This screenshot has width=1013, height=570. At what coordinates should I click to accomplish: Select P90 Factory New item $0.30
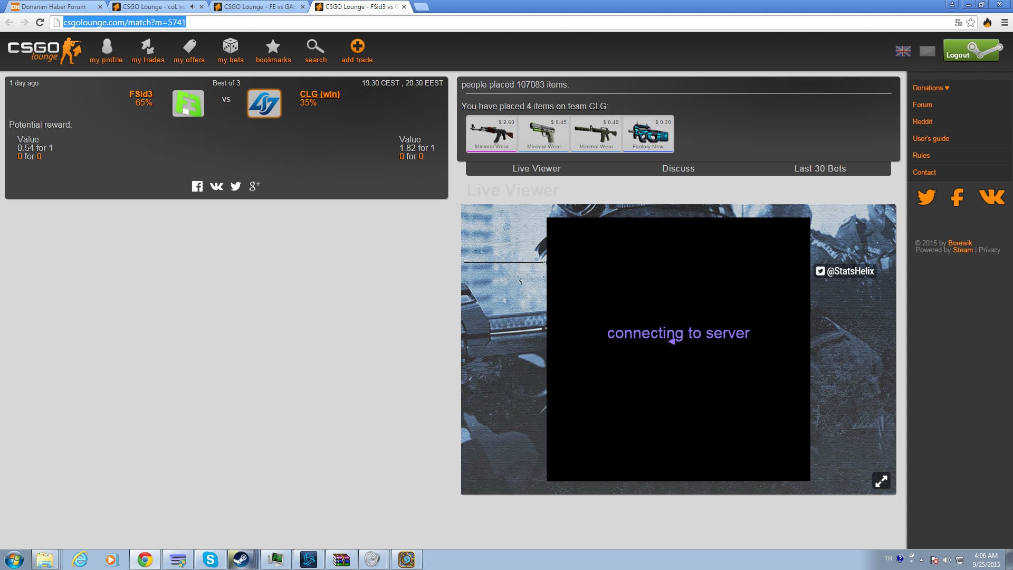(648, 134)
